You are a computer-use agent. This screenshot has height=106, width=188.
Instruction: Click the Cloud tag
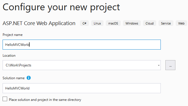click(x=150, y=23)
